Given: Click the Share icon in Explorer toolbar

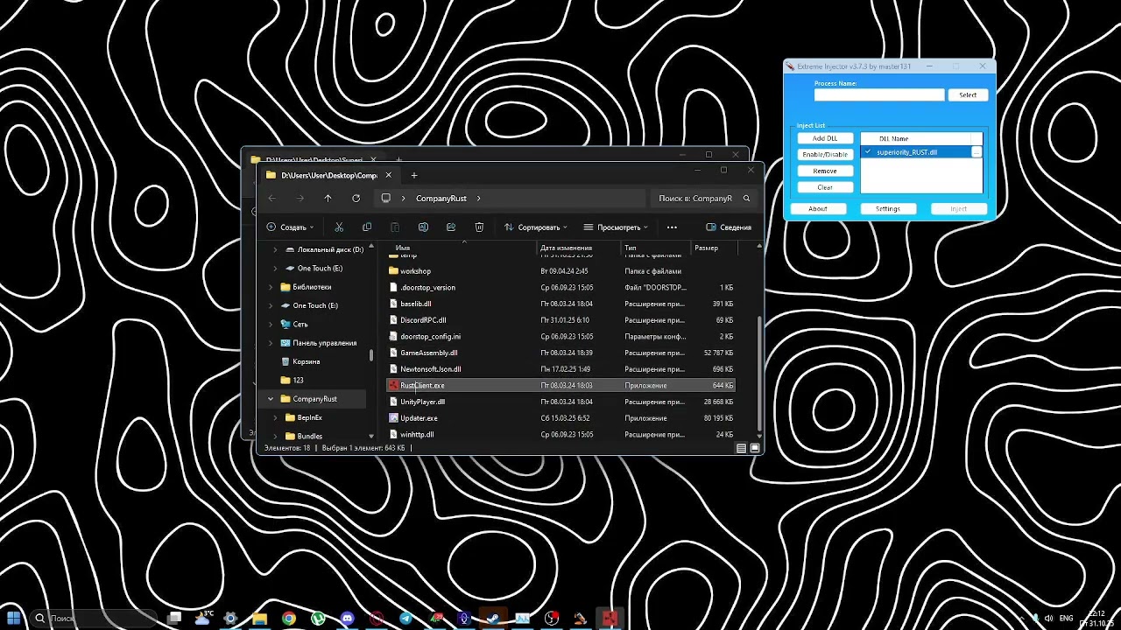Looking at the screenshot, I should (x=451, y=227).
